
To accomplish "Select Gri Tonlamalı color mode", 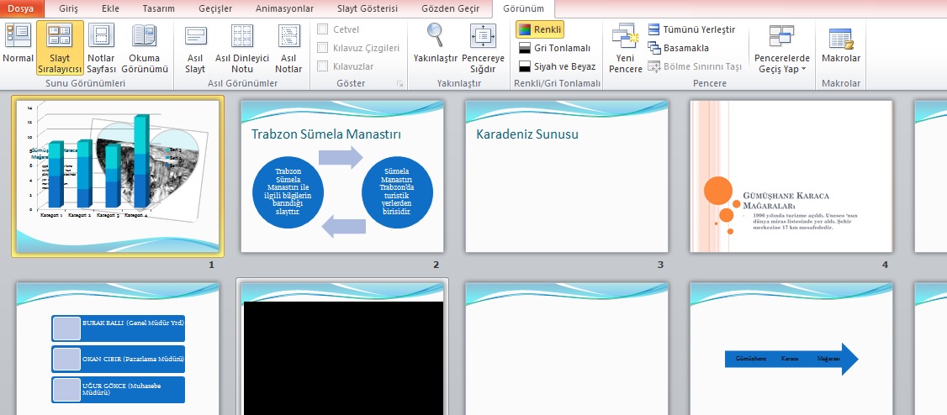I will click(555, 48).
